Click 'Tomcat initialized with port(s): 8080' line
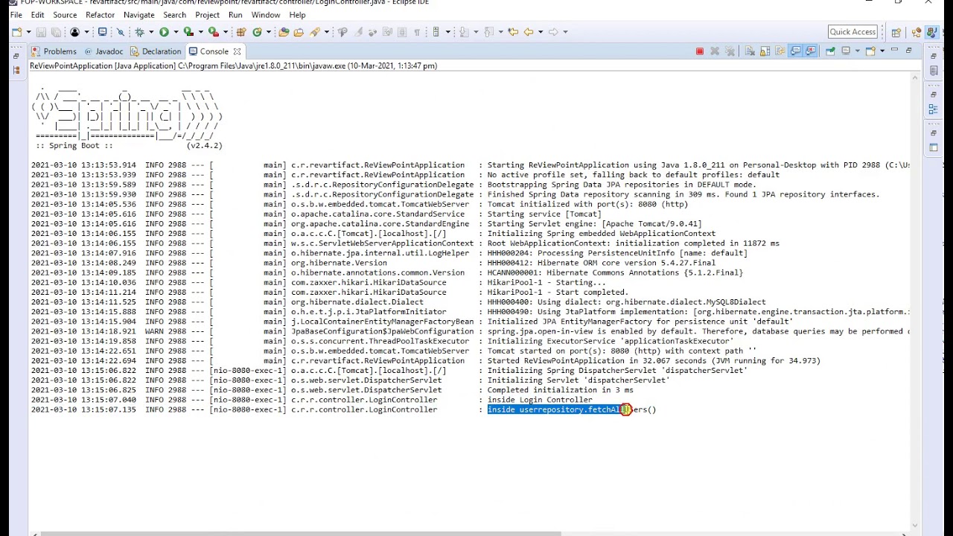This screenshot has height=536, width=953. coord(587,204)
